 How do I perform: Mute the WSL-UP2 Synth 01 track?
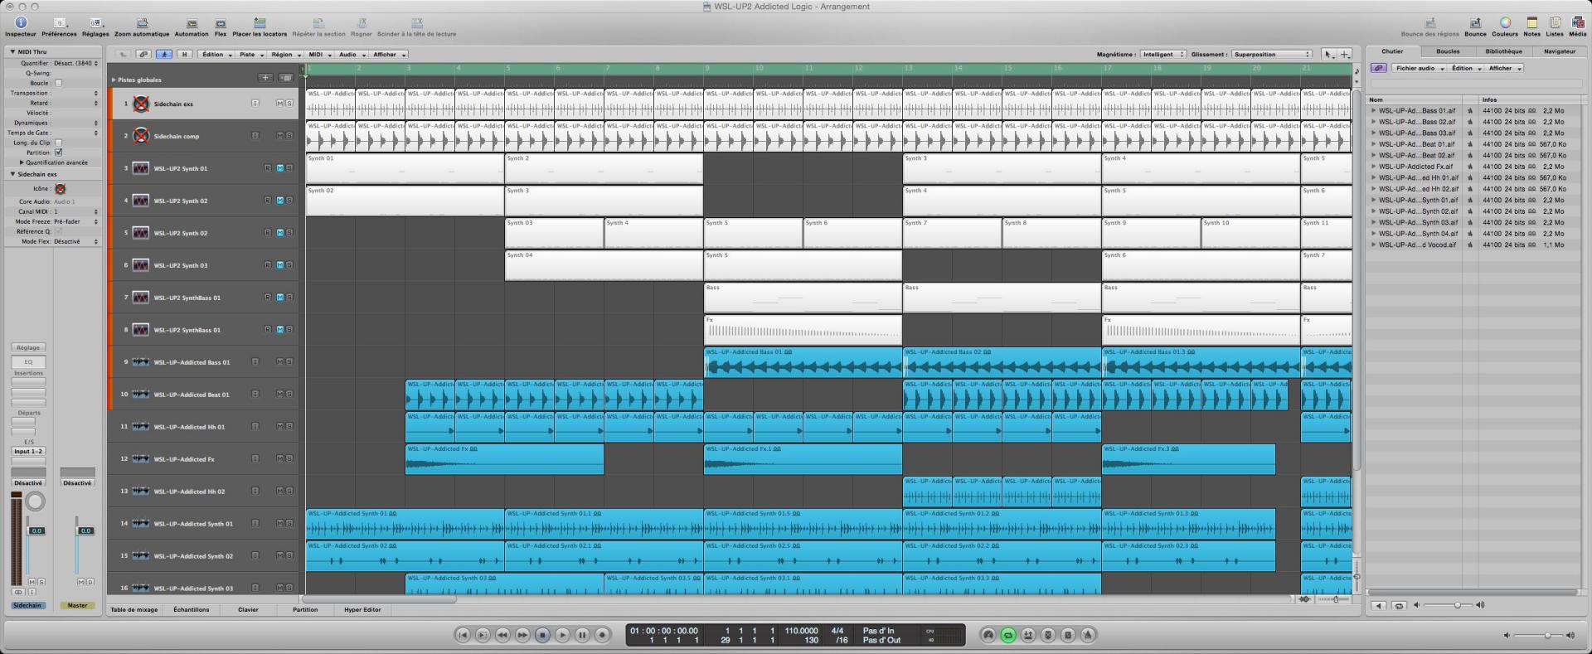[x=280, y=168]
